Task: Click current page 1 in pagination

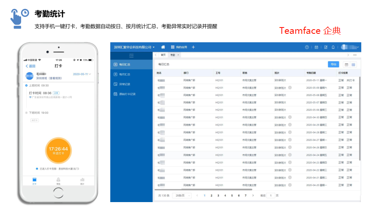Action: point(205,196)
